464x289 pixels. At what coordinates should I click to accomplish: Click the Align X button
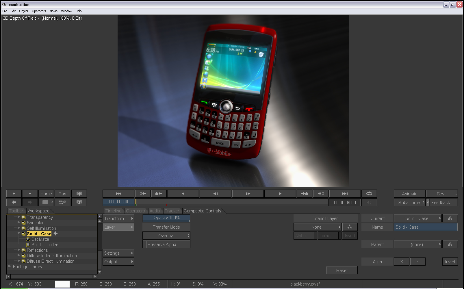[402, 262]
